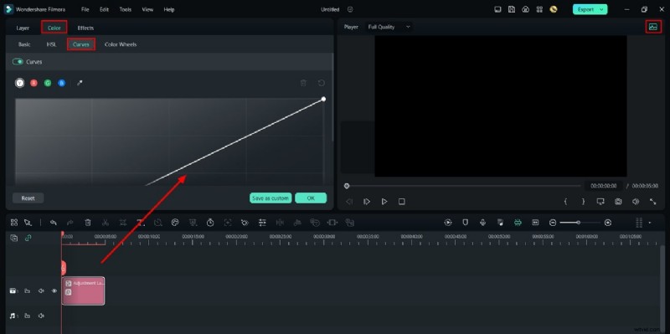Open the speed stopwatch tool
The image size is (670, 334).
[x=210, y=223]
